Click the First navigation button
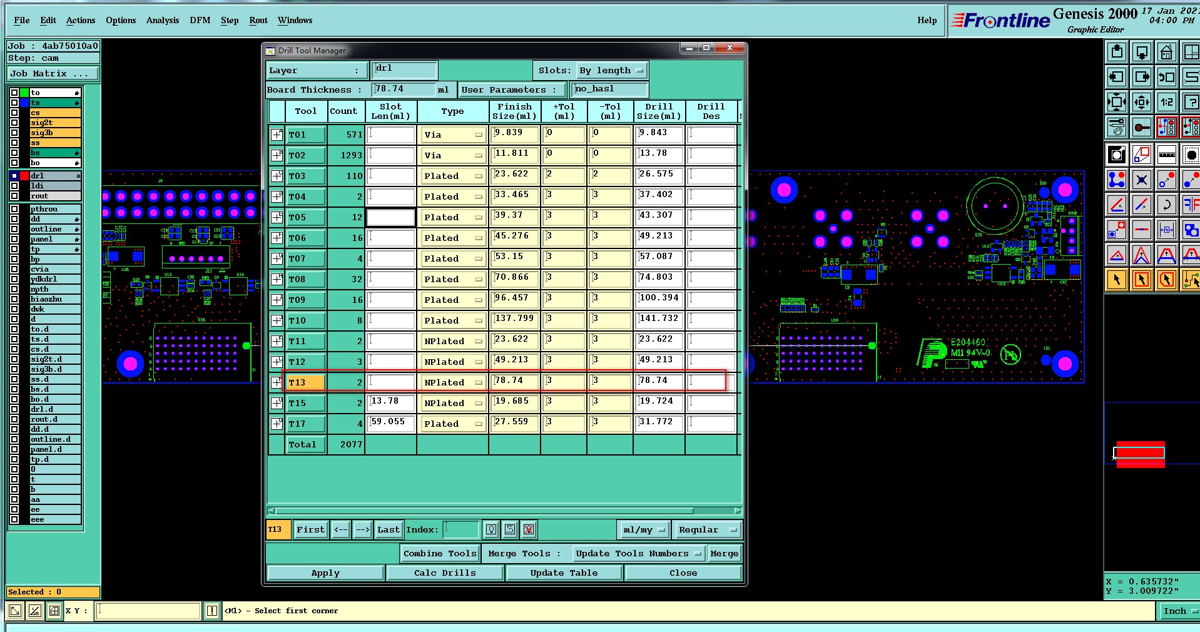 [x=311, y=529]
